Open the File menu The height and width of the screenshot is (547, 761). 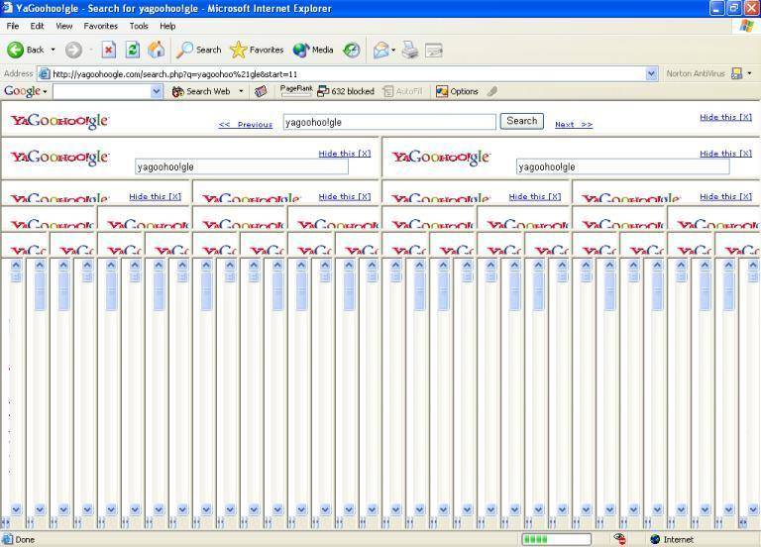(13, 26)
